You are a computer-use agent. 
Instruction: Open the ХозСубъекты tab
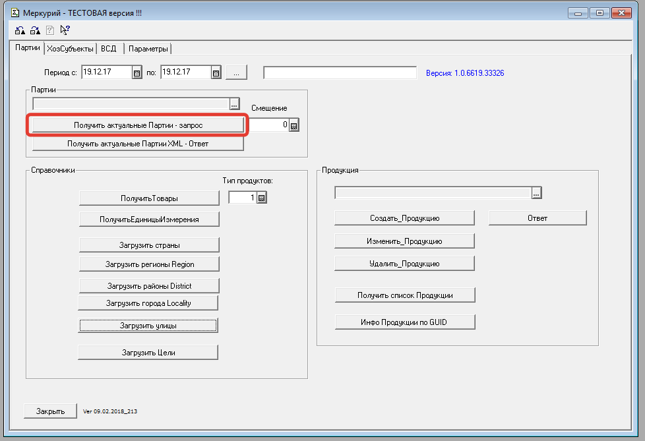pyautogui.click(x=70, y=49)
